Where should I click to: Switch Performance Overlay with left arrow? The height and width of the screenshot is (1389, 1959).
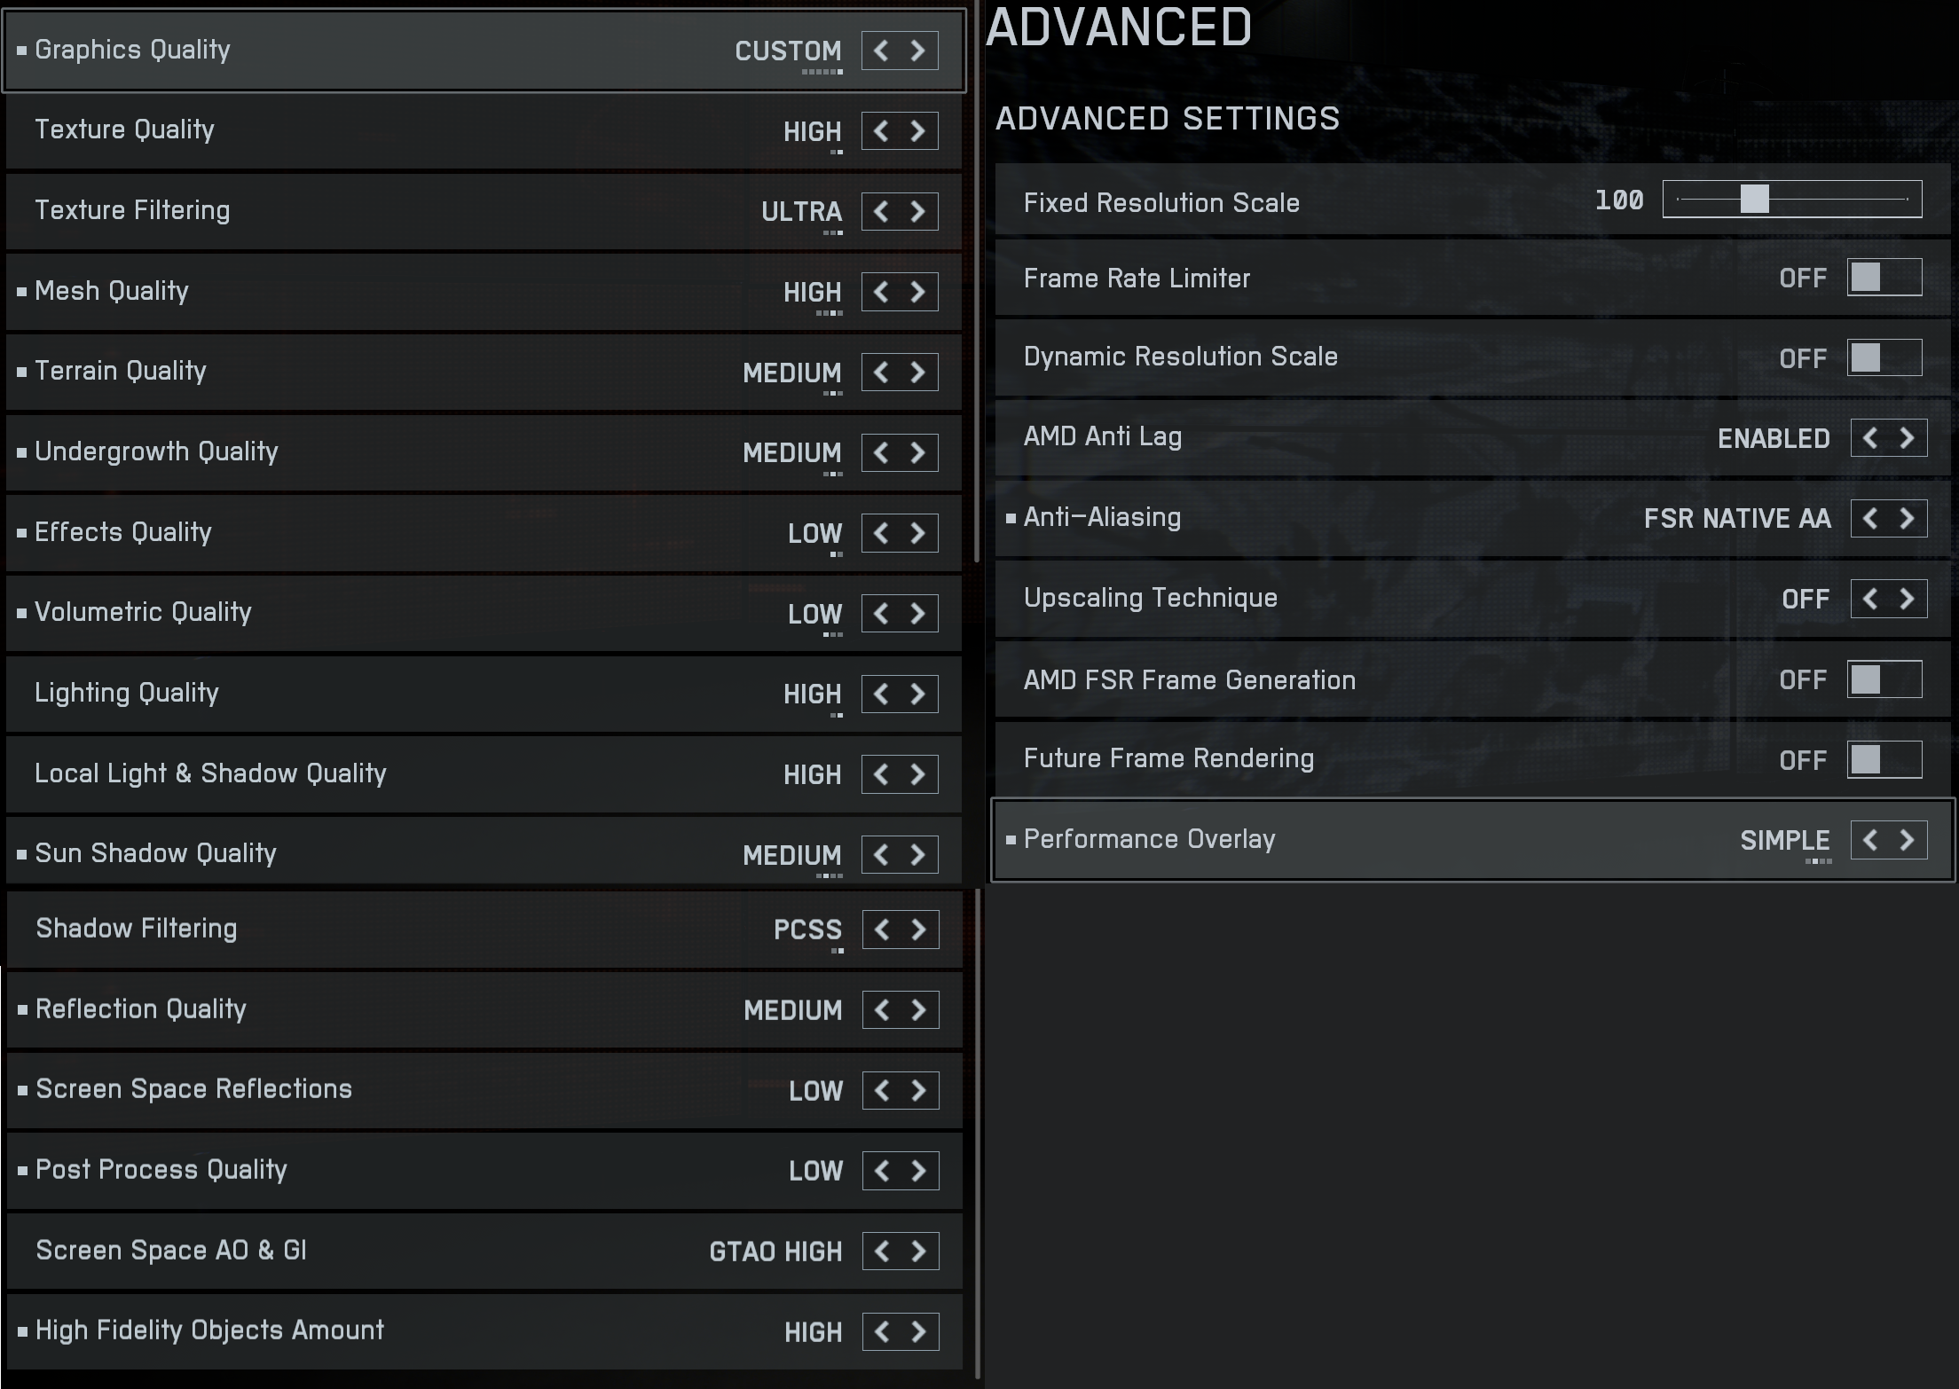coord(1870,840)
